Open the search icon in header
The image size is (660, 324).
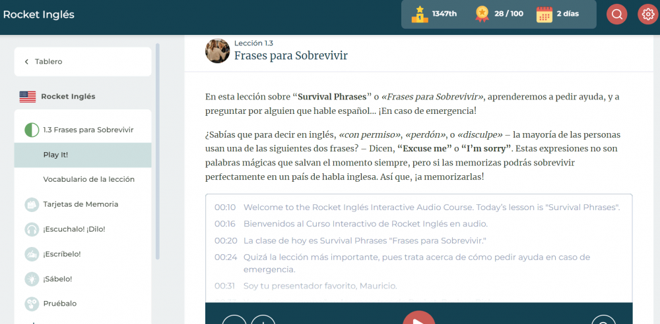pos(616,14)
